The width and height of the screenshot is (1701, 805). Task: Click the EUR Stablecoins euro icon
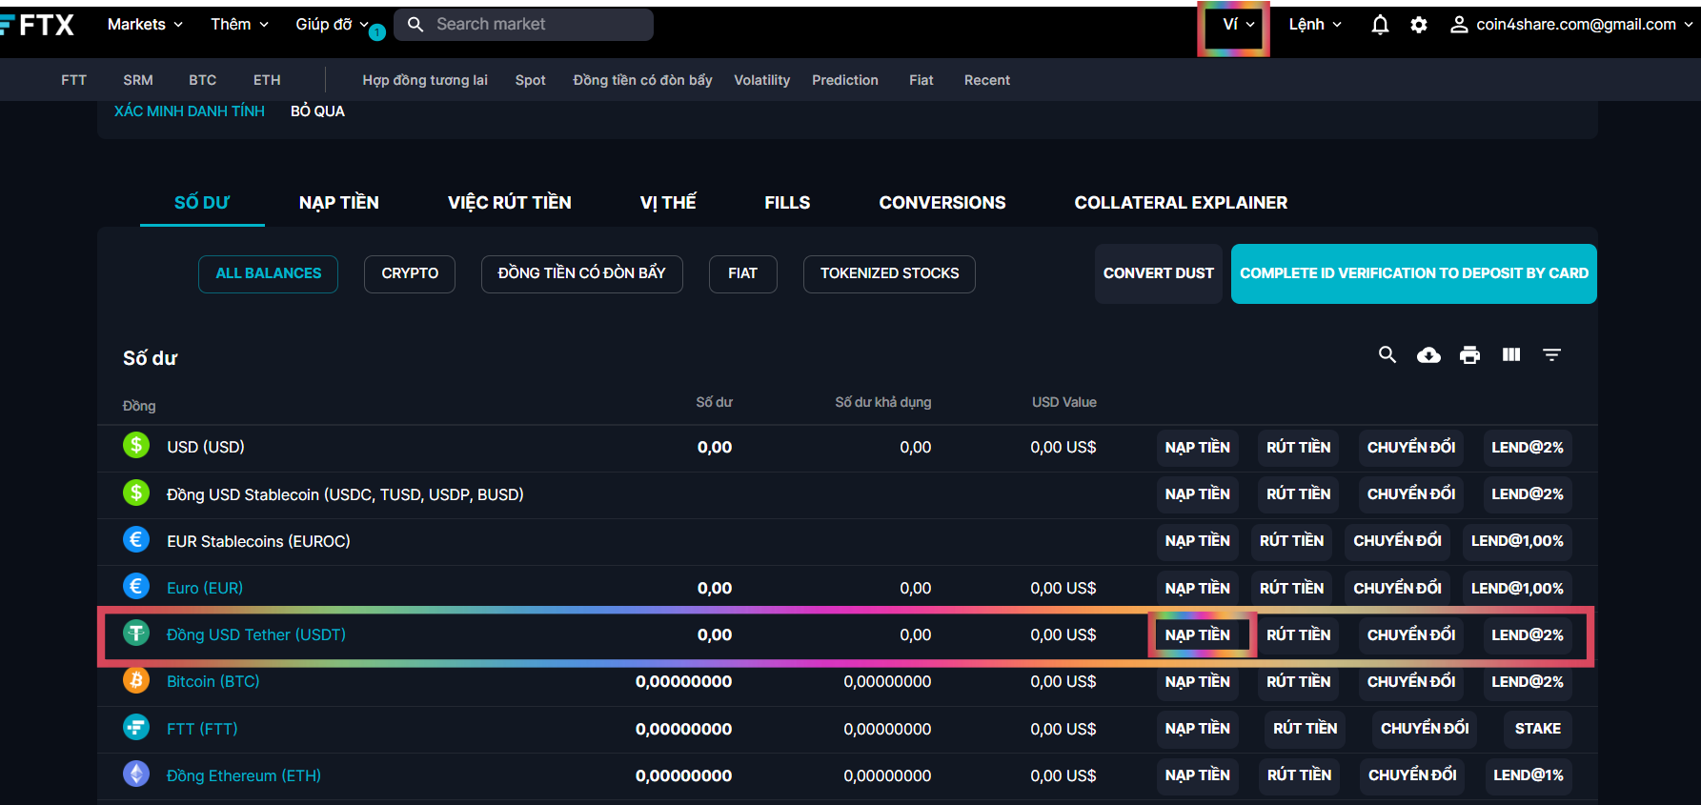[136, 539]
